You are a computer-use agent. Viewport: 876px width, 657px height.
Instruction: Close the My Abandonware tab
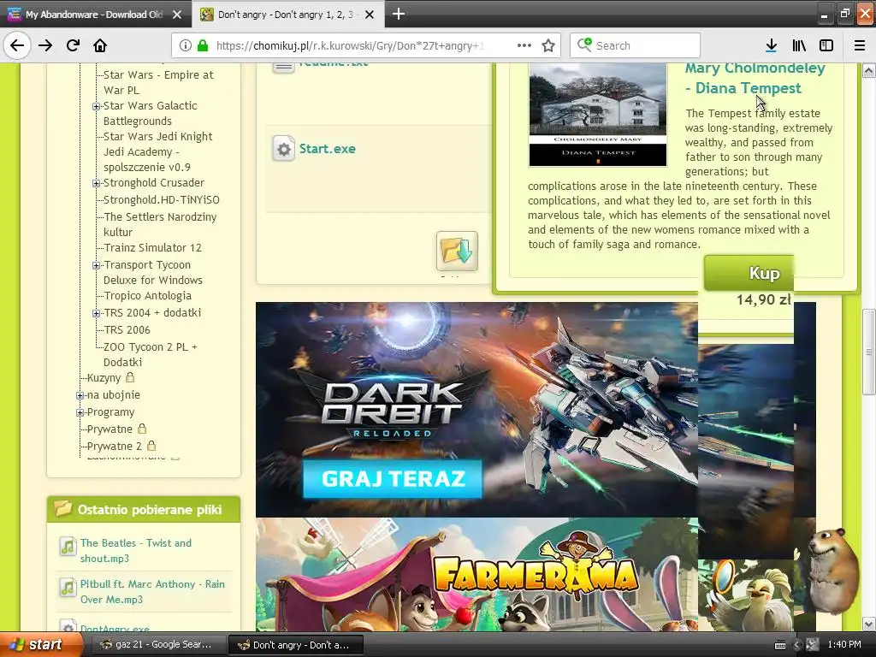tap(176, 15)
